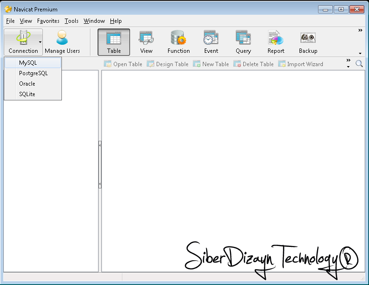Open the Backup section
This screenshot has height=285, width=369.
click(x=308, y=42)
